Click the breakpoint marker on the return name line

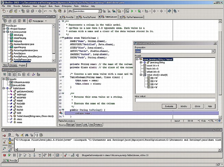click(x=61, y=113)
